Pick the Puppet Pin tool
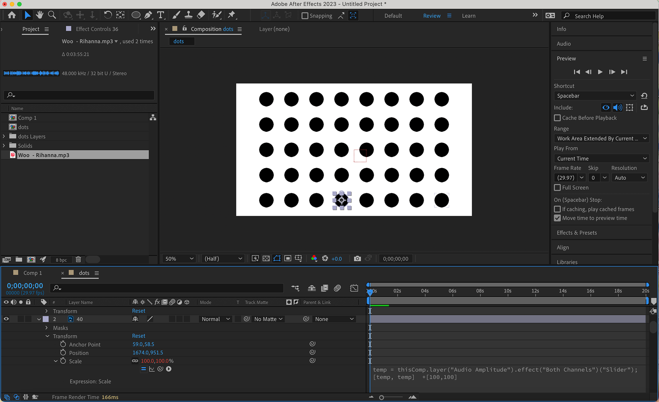The height and width of the screenshot is (402, 659). pyautogui.click(x=232, y=15)
